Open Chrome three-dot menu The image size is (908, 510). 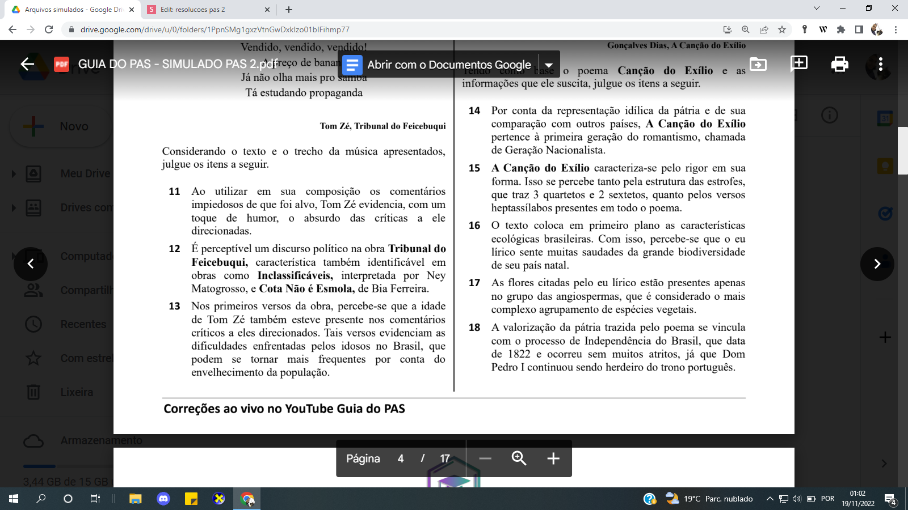(x=896, y=29)
